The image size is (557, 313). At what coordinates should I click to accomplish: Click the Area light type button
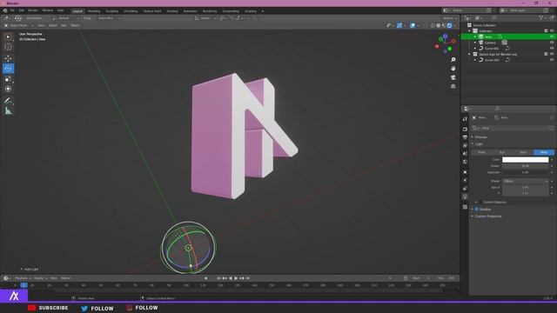(543, 152)
